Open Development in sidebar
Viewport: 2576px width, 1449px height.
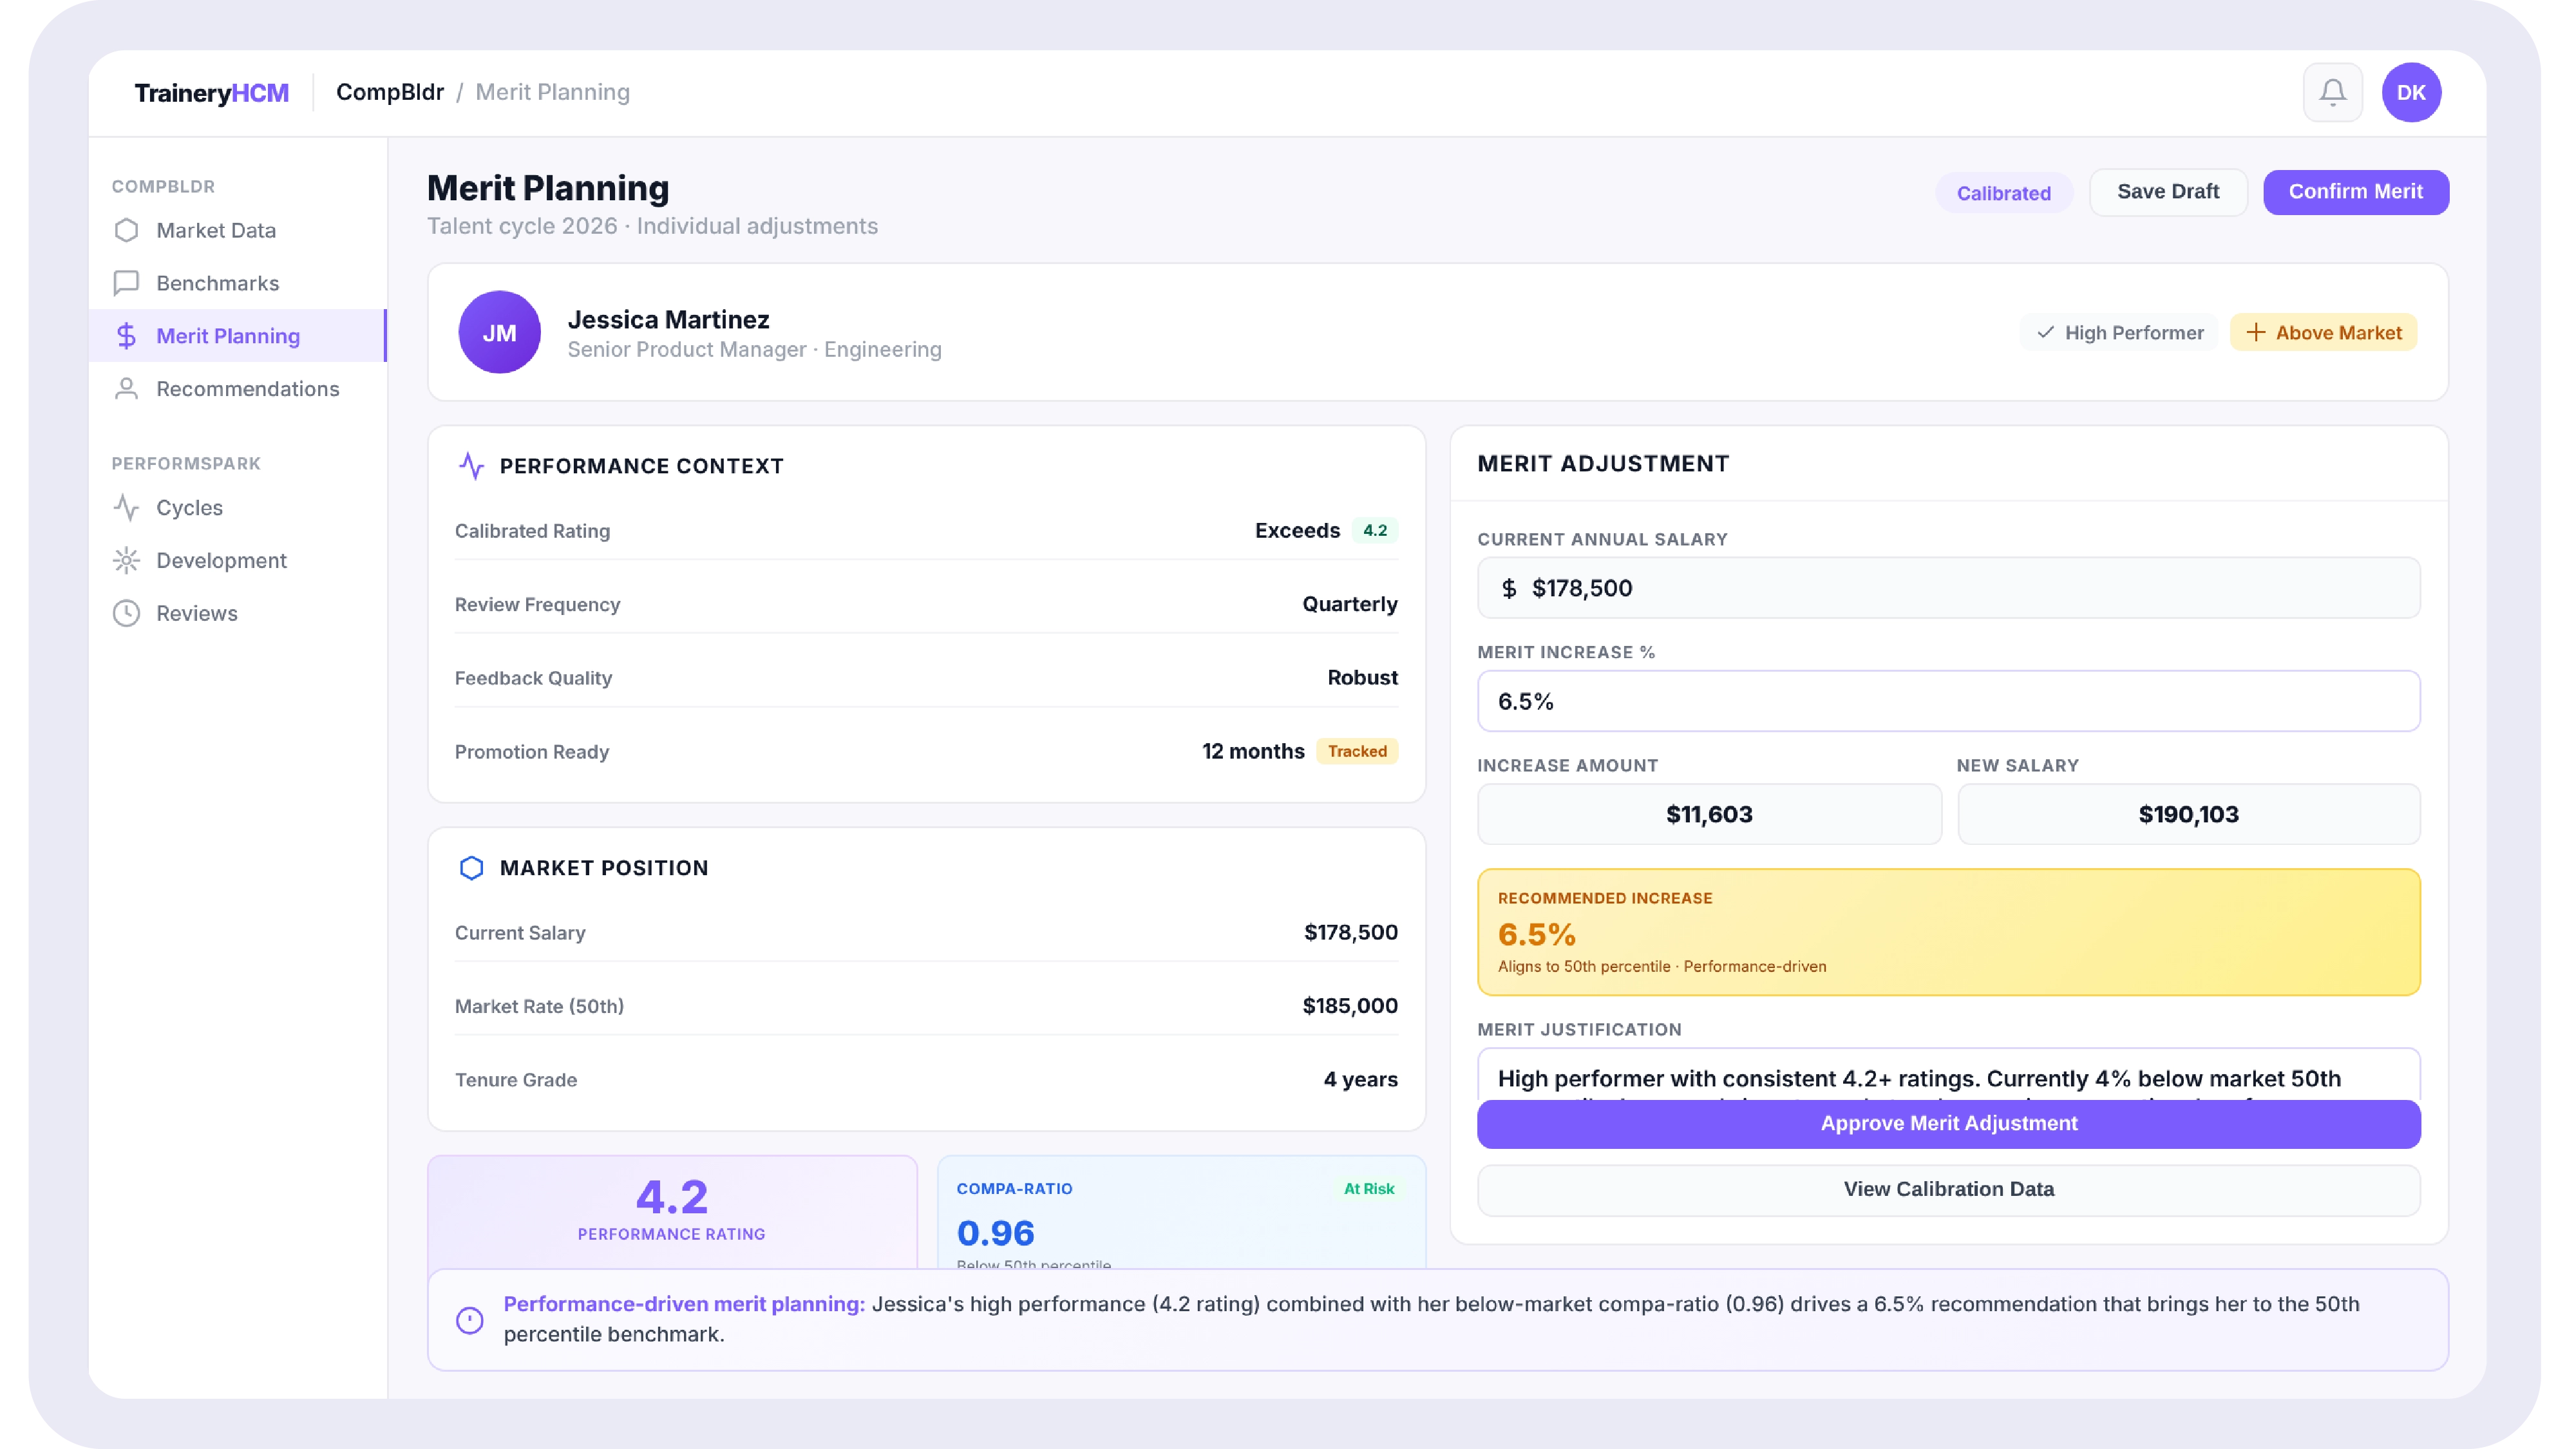(x=237, y=560)
